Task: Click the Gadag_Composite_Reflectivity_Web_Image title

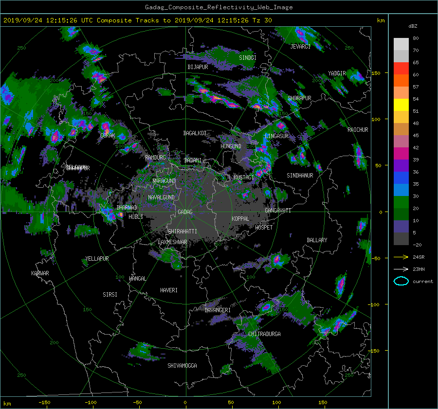Action: (219, 7)
